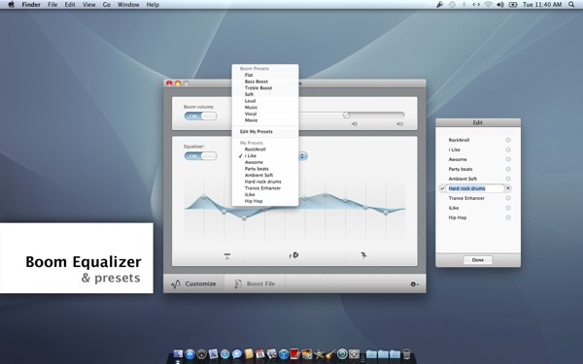Open the Wi-Fi status menu
This screenshot has height=364, width=583.
pos(488,5)
